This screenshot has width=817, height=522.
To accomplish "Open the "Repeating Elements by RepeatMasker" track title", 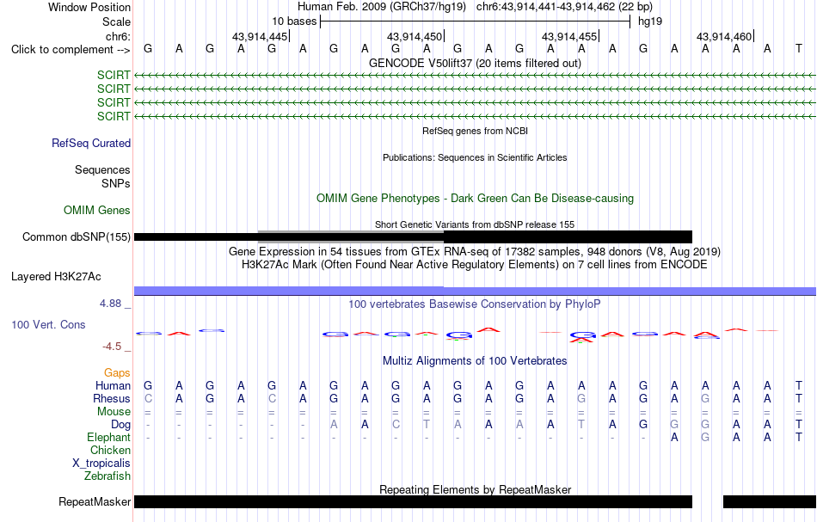I will pos(475,489).
